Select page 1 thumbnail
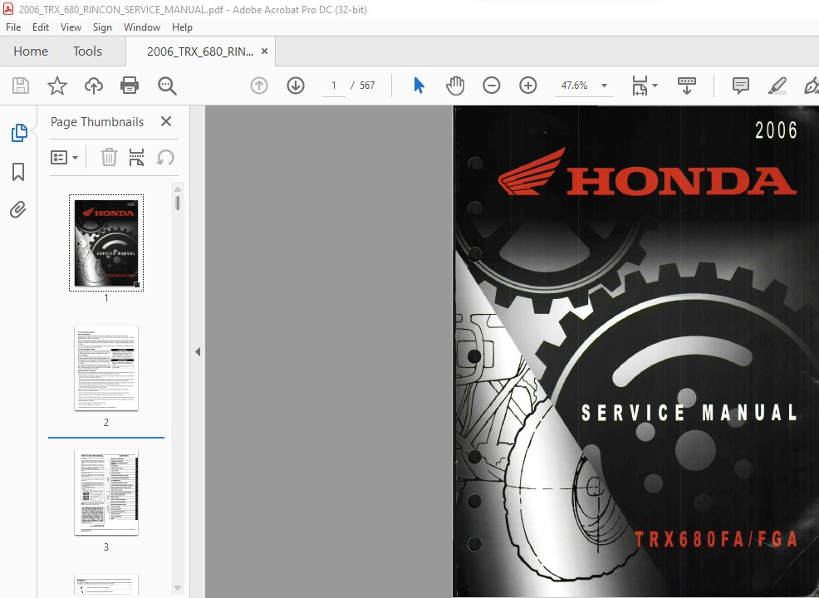819x598 pixels. (x=106, y=243)
